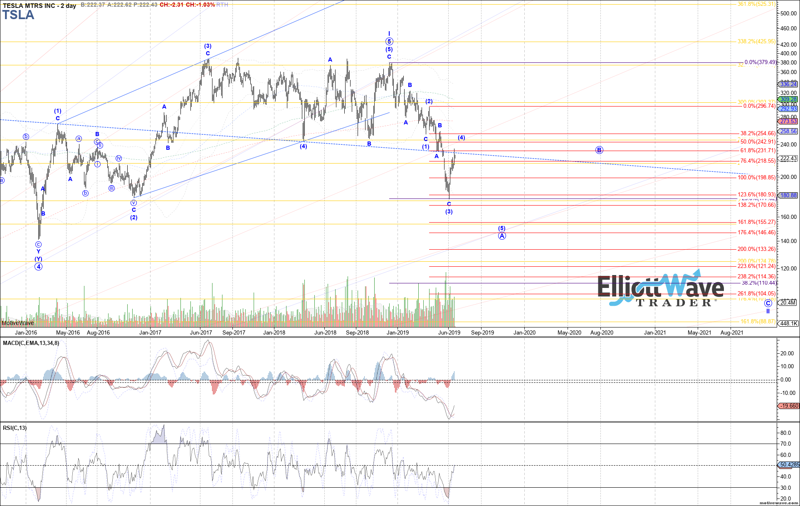Click the Jan-2018 date on the time axis
Image resolution: width=800 pixels, height=506 pixels.
click(274, 332)
